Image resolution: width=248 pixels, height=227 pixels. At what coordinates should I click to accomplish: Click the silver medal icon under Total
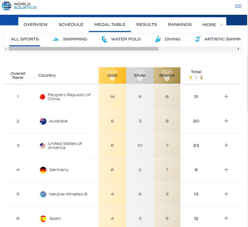(x=196, y=78)
